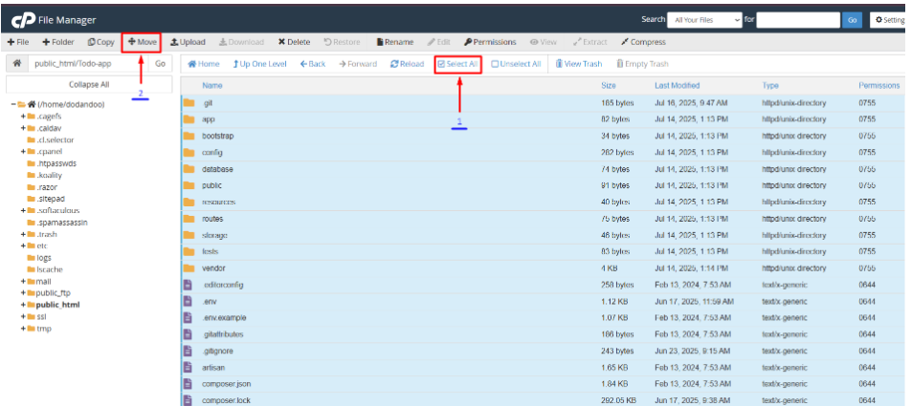Sort files by Last Modified column
The height and width of the screenshot is (406, 911).
[x=677, y=86]
